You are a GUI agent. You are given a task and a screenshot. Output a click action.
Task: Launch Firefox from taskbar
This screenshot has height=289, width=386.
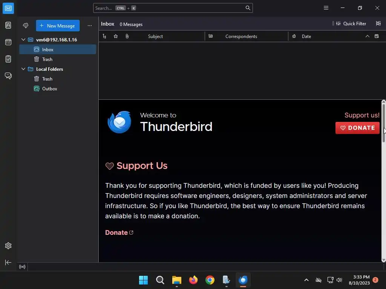193,280
